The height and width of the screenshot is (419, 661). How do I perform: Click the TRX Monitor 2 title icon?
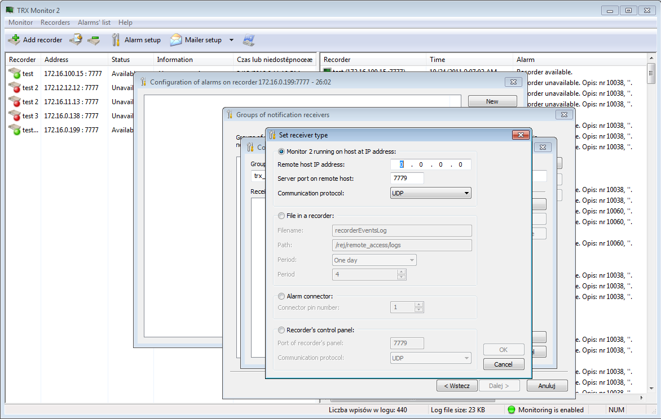(x=10, y=10)
